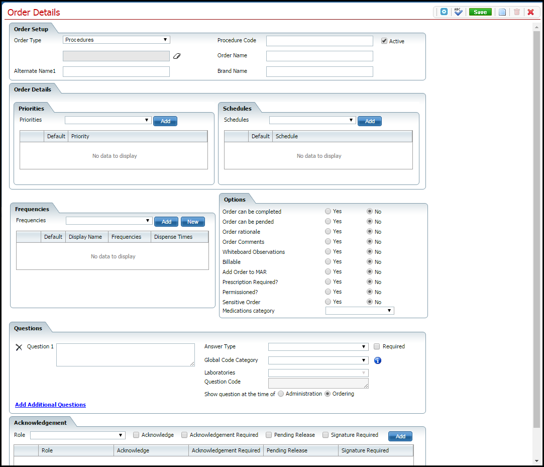
Task: Click into the Procedure Code field
Action: click(x=319, y=41)
